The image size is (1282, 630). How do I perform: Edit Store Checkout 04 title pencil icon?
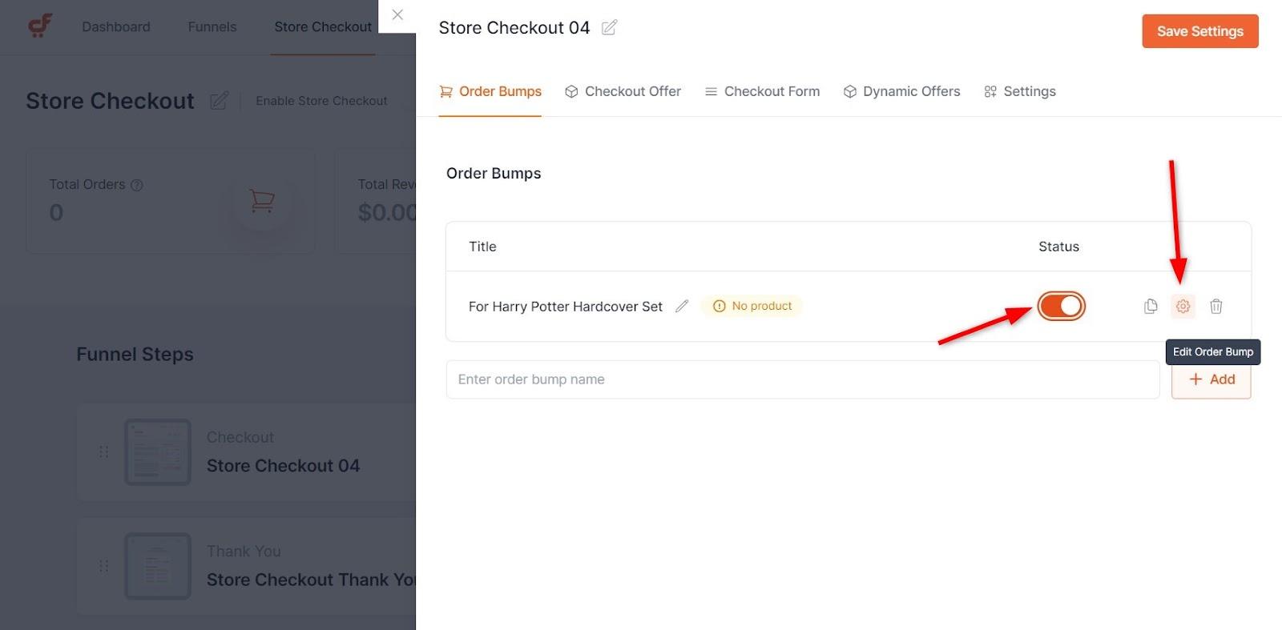609,28
